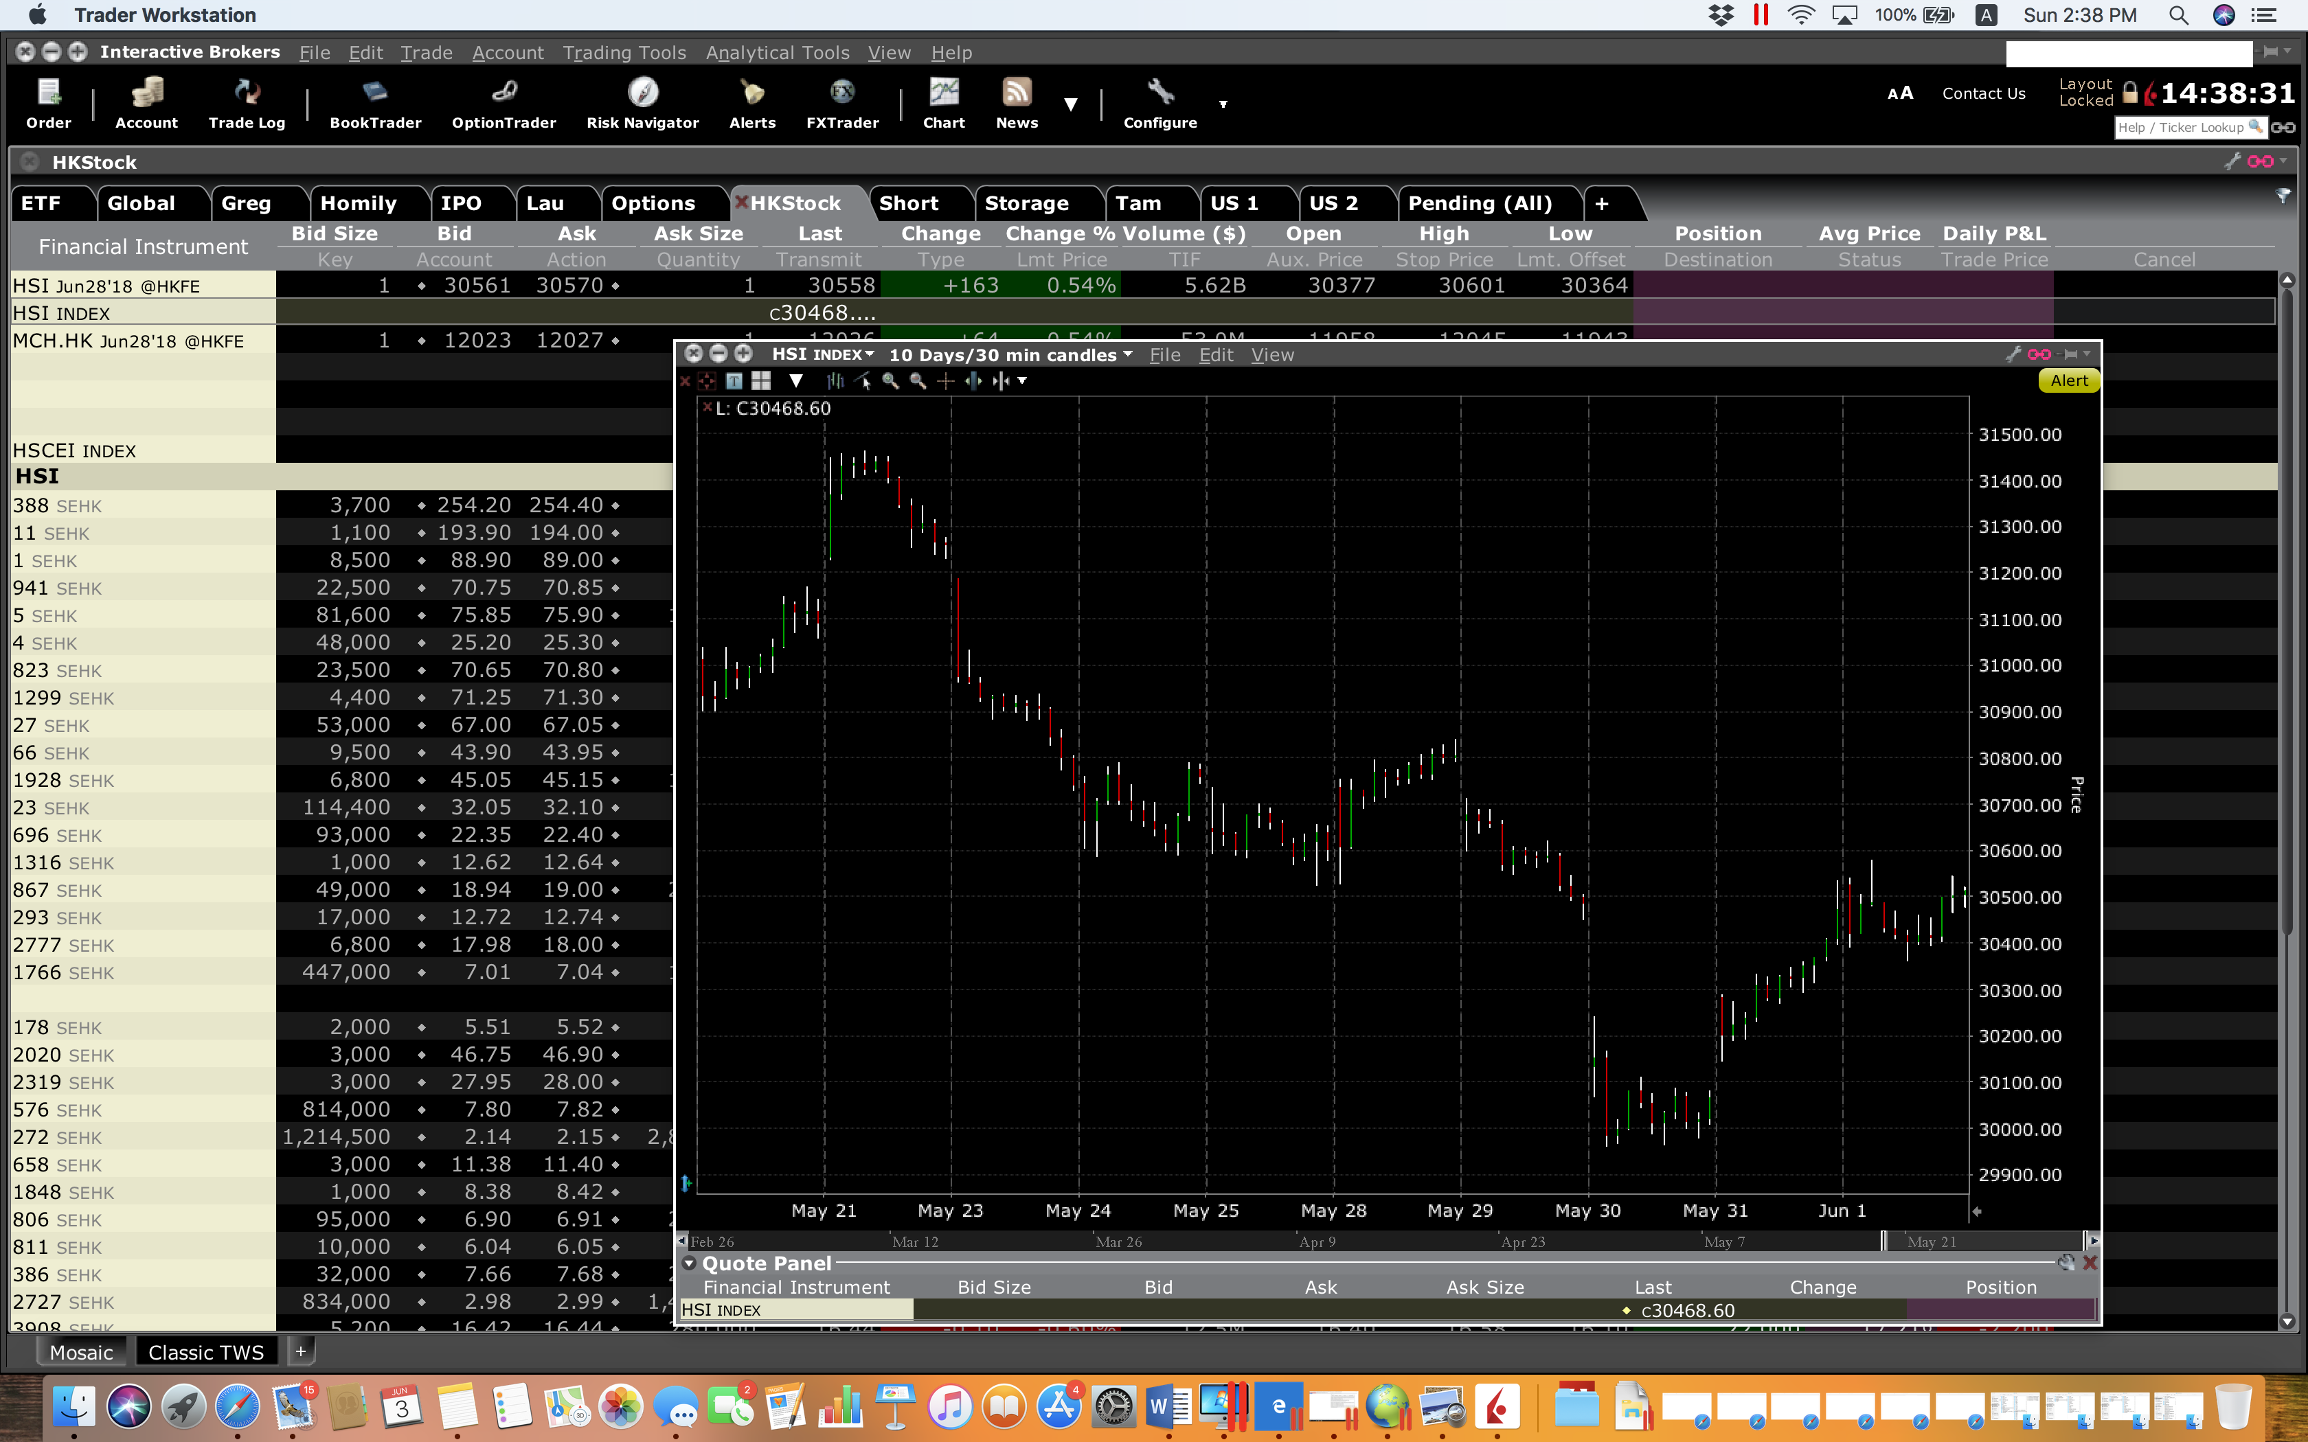This screenshot has height=1442, width=2308.
Task: Collapse the Quote Panel
Action: (x=690, y=1263)
